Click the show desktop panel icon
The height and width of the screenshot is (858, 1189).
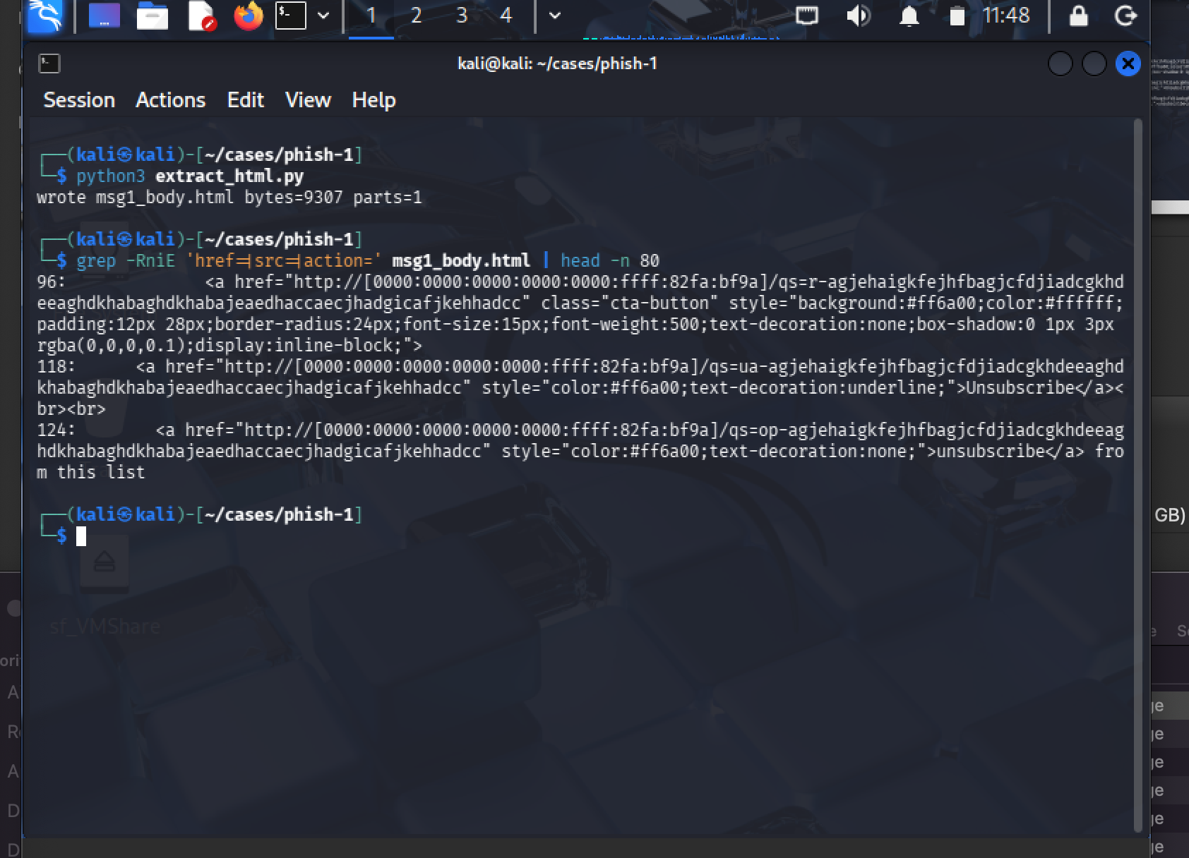[x=104, y=16]
